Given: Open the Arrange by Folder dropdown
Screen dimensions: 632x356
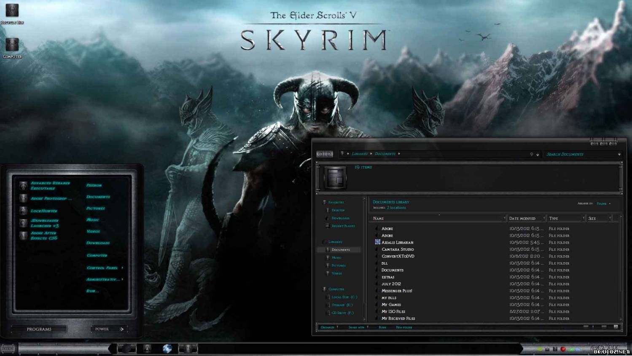Looking at the screenshot, I should tap(603, 203).
